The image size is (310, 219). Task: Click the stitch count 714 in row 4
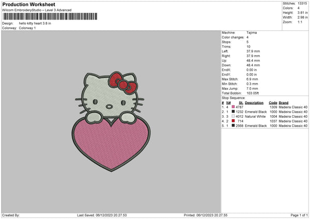240,121
